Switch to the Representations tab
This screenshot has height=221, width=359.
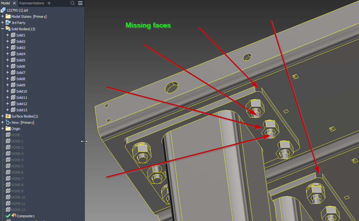[x=32, y=3]
